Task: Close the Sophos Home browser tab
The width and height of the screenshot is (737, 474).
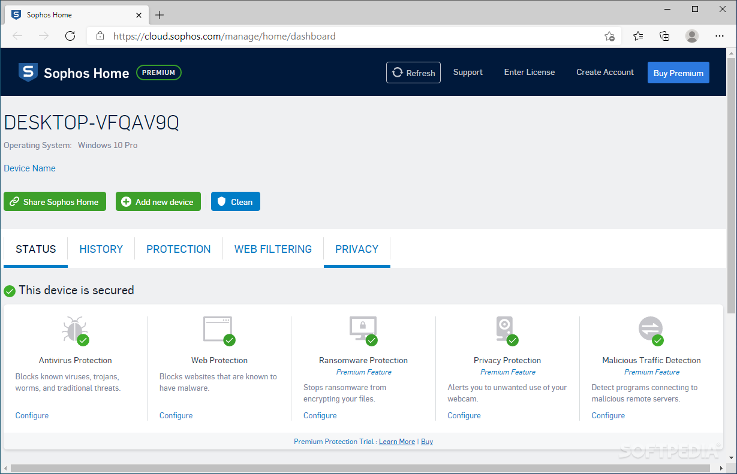Action: 139,15
